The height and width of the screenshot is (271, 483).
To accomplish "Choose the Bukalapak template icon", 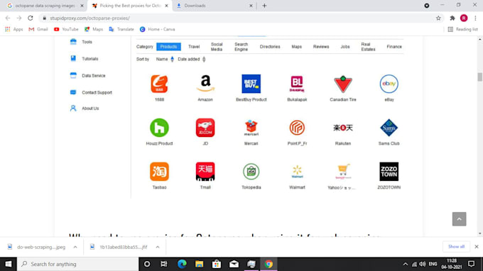I will (x=297, y=84).
